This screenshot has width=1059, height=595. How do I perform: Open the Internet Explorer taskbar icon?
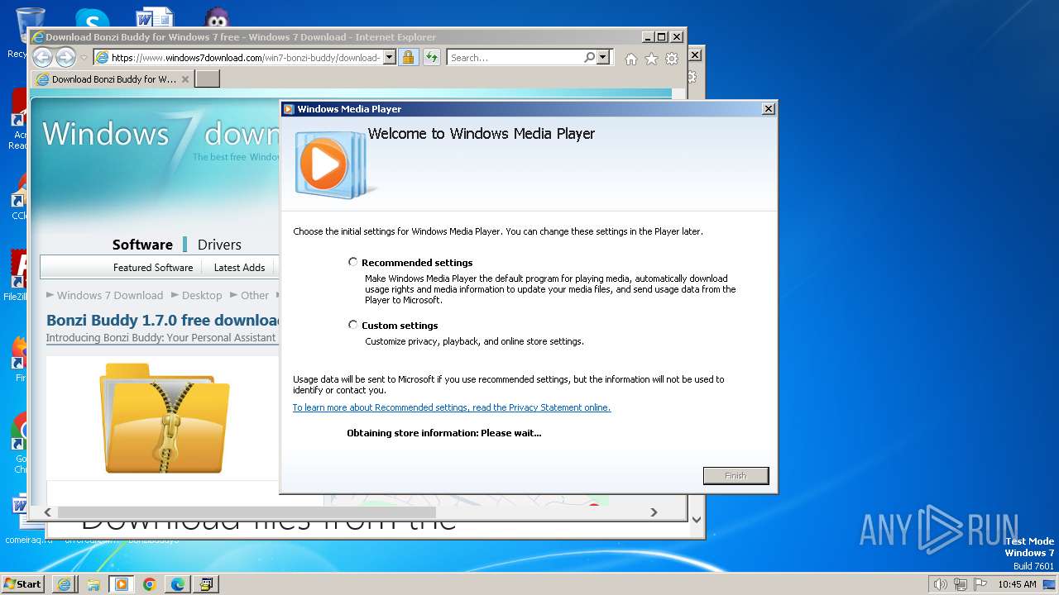[64, 584]
